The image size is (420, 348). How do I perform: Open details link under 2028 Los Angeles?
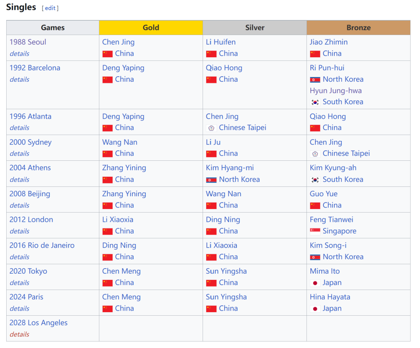coord(19,334)
